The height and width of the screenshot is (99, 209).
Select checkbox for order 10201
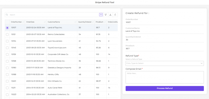point(7,81)
